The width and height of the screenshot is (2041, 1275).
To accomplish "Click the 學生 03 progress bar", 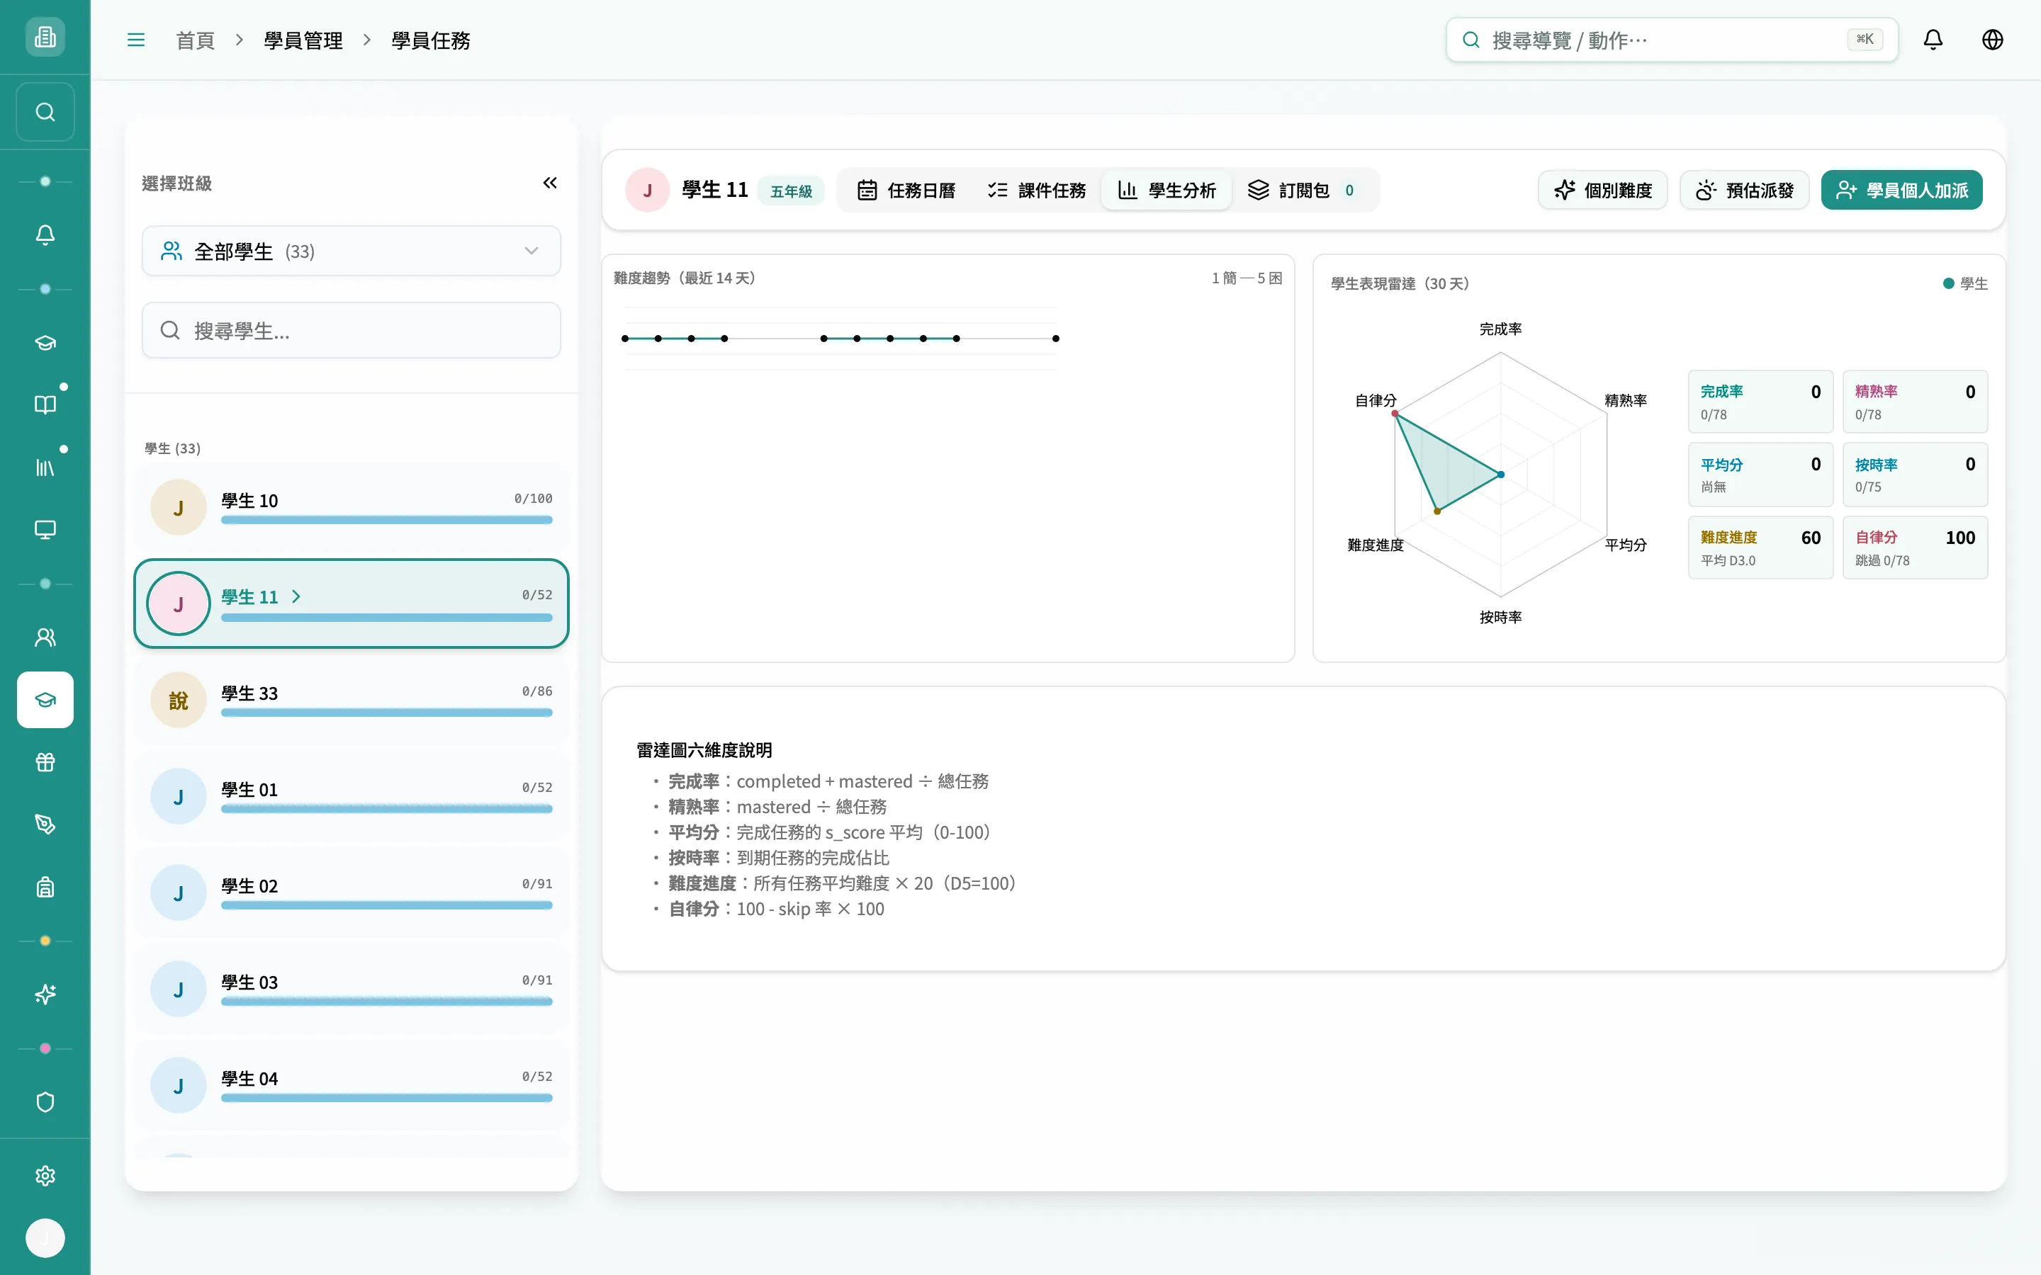I will pos(386,1002).
